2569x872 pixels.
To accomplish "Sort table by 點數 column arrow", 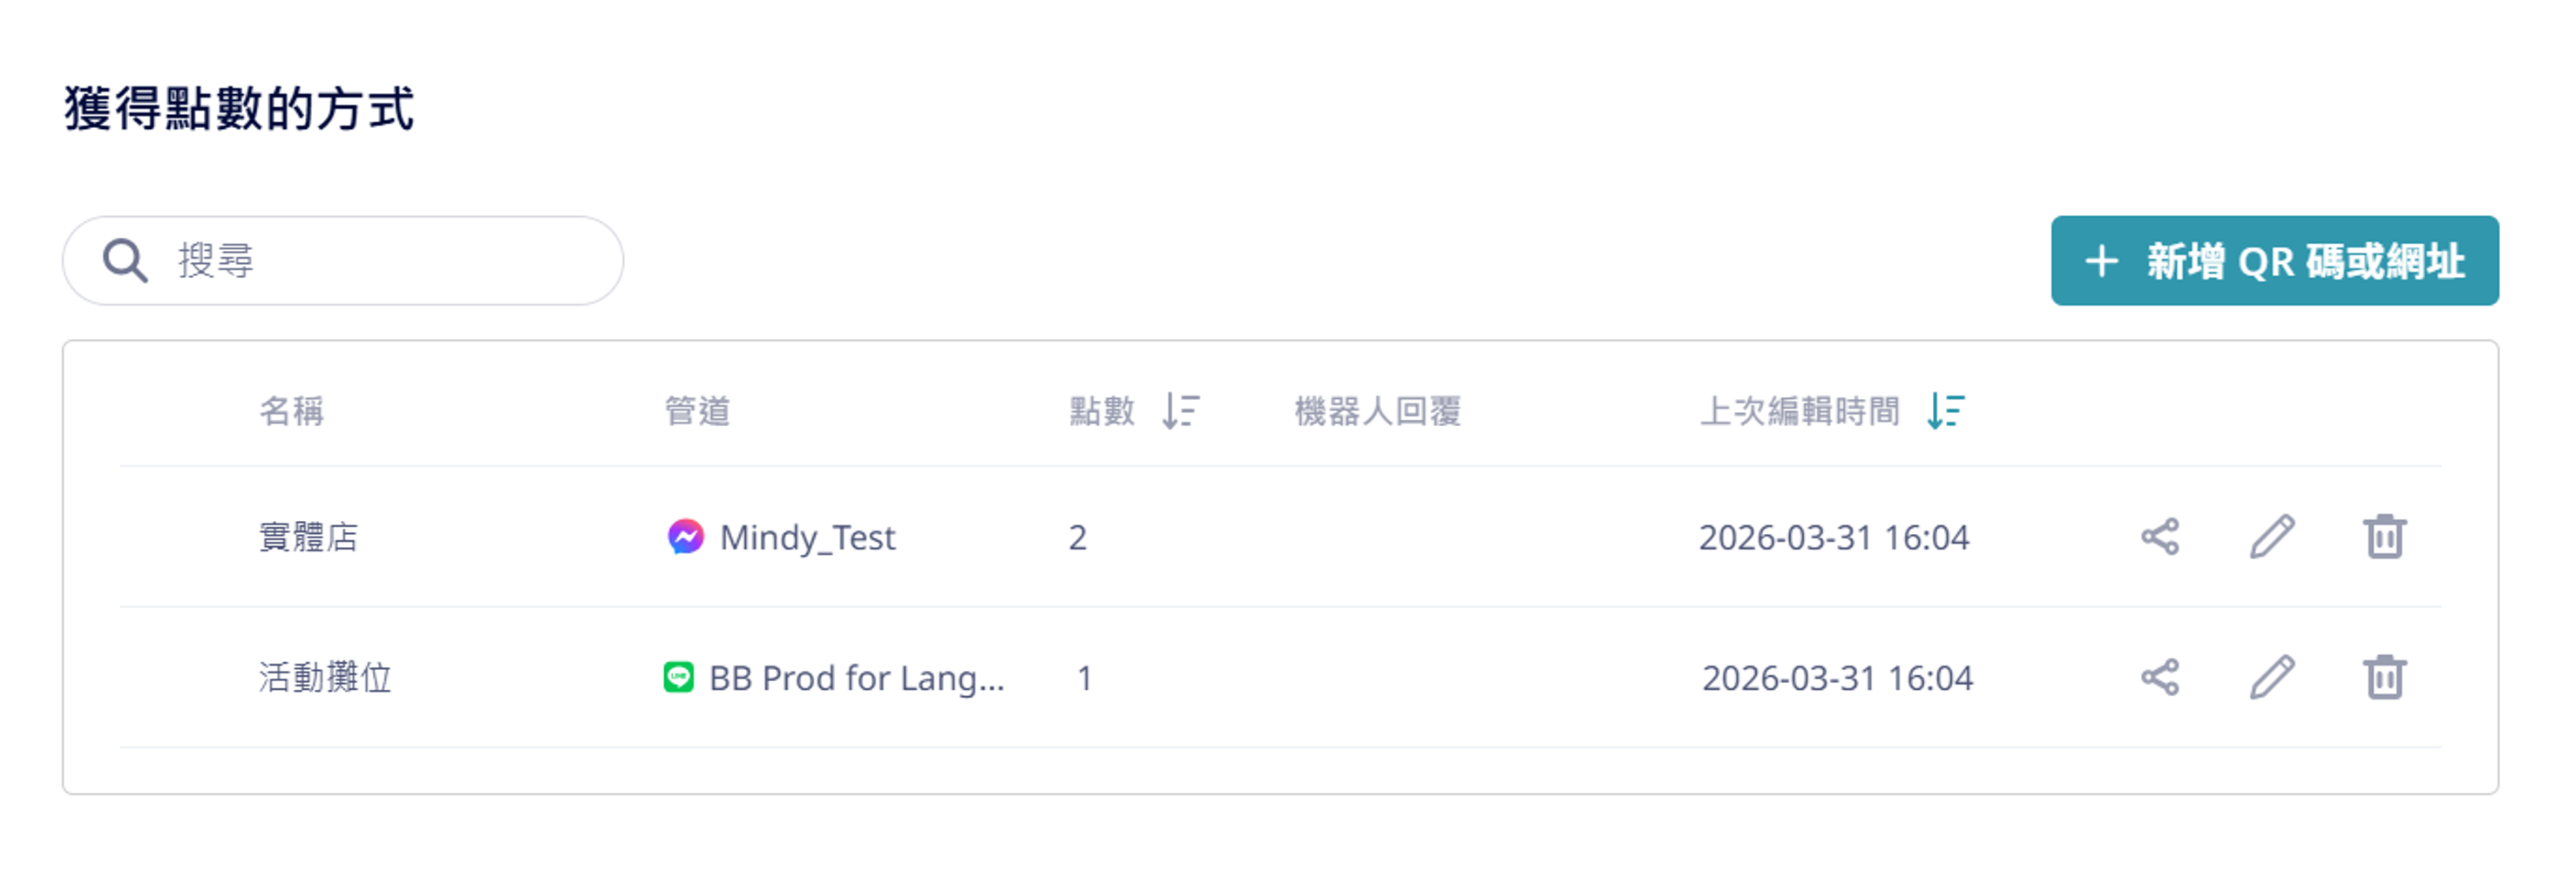I will (x=1181, y=410).
